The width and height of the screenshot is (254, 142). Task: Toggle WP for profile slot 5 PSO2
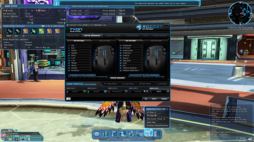click(168, 91)
